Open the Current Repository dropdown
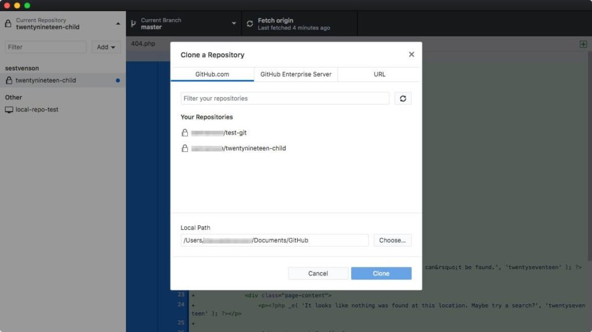This screenshot has width=592, height=332. click(x=62, y=24)
